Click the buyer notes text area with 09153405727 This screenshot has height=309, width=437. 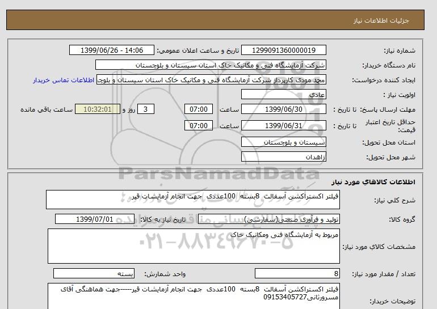pyautogui.click(x=194, y=296)
